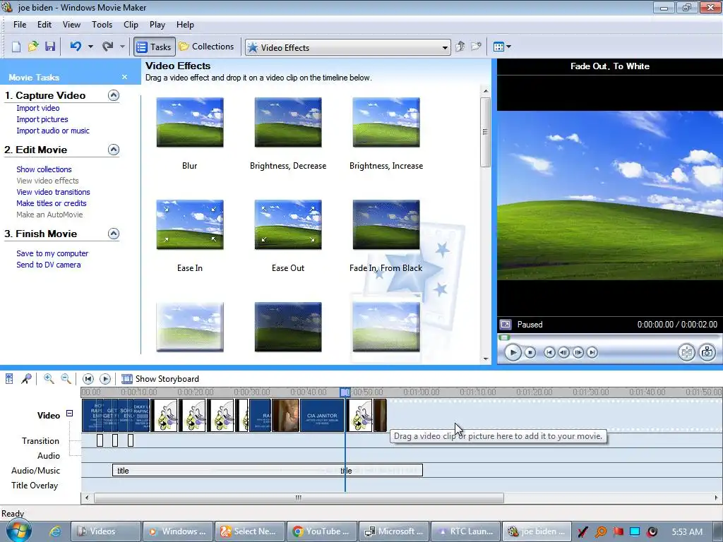This screenshot has width=723, height=542.
Task: Click the Import video link
Action: tap(38, 108)
